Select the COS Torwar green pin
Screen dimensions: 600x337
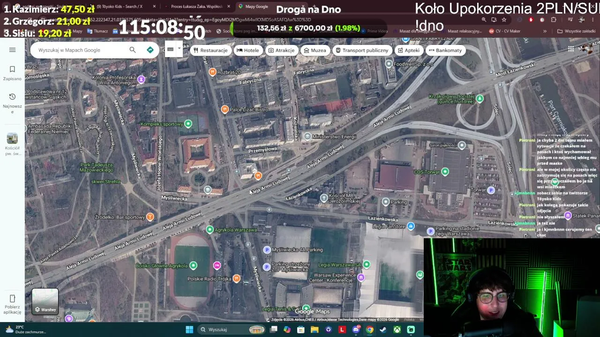(x=445, y=172)
